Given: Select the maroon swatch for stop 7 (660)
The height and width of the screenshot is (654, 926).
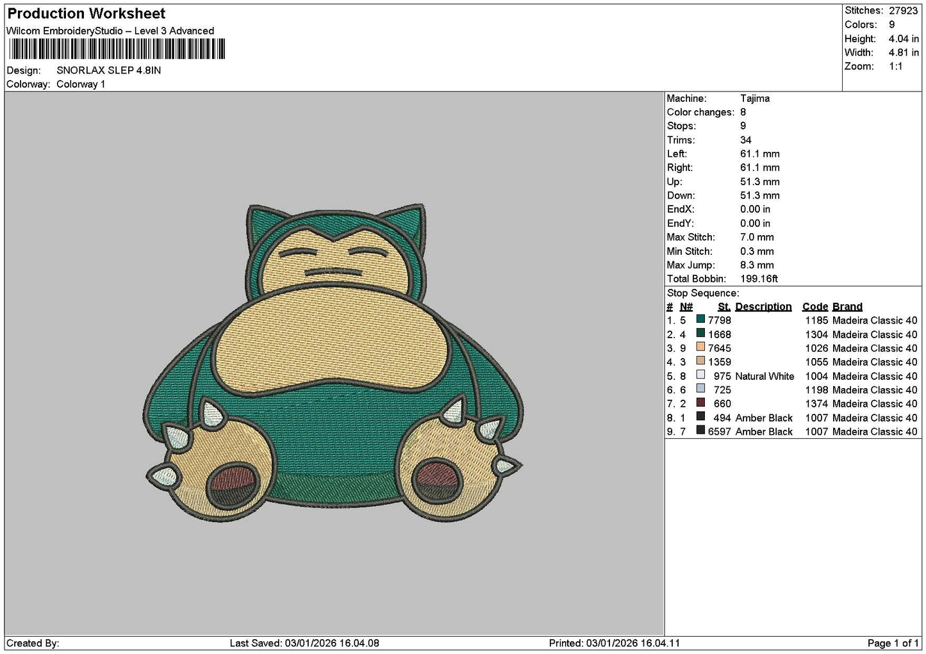Looking at the screenshot, I should (x=700, y=404).
